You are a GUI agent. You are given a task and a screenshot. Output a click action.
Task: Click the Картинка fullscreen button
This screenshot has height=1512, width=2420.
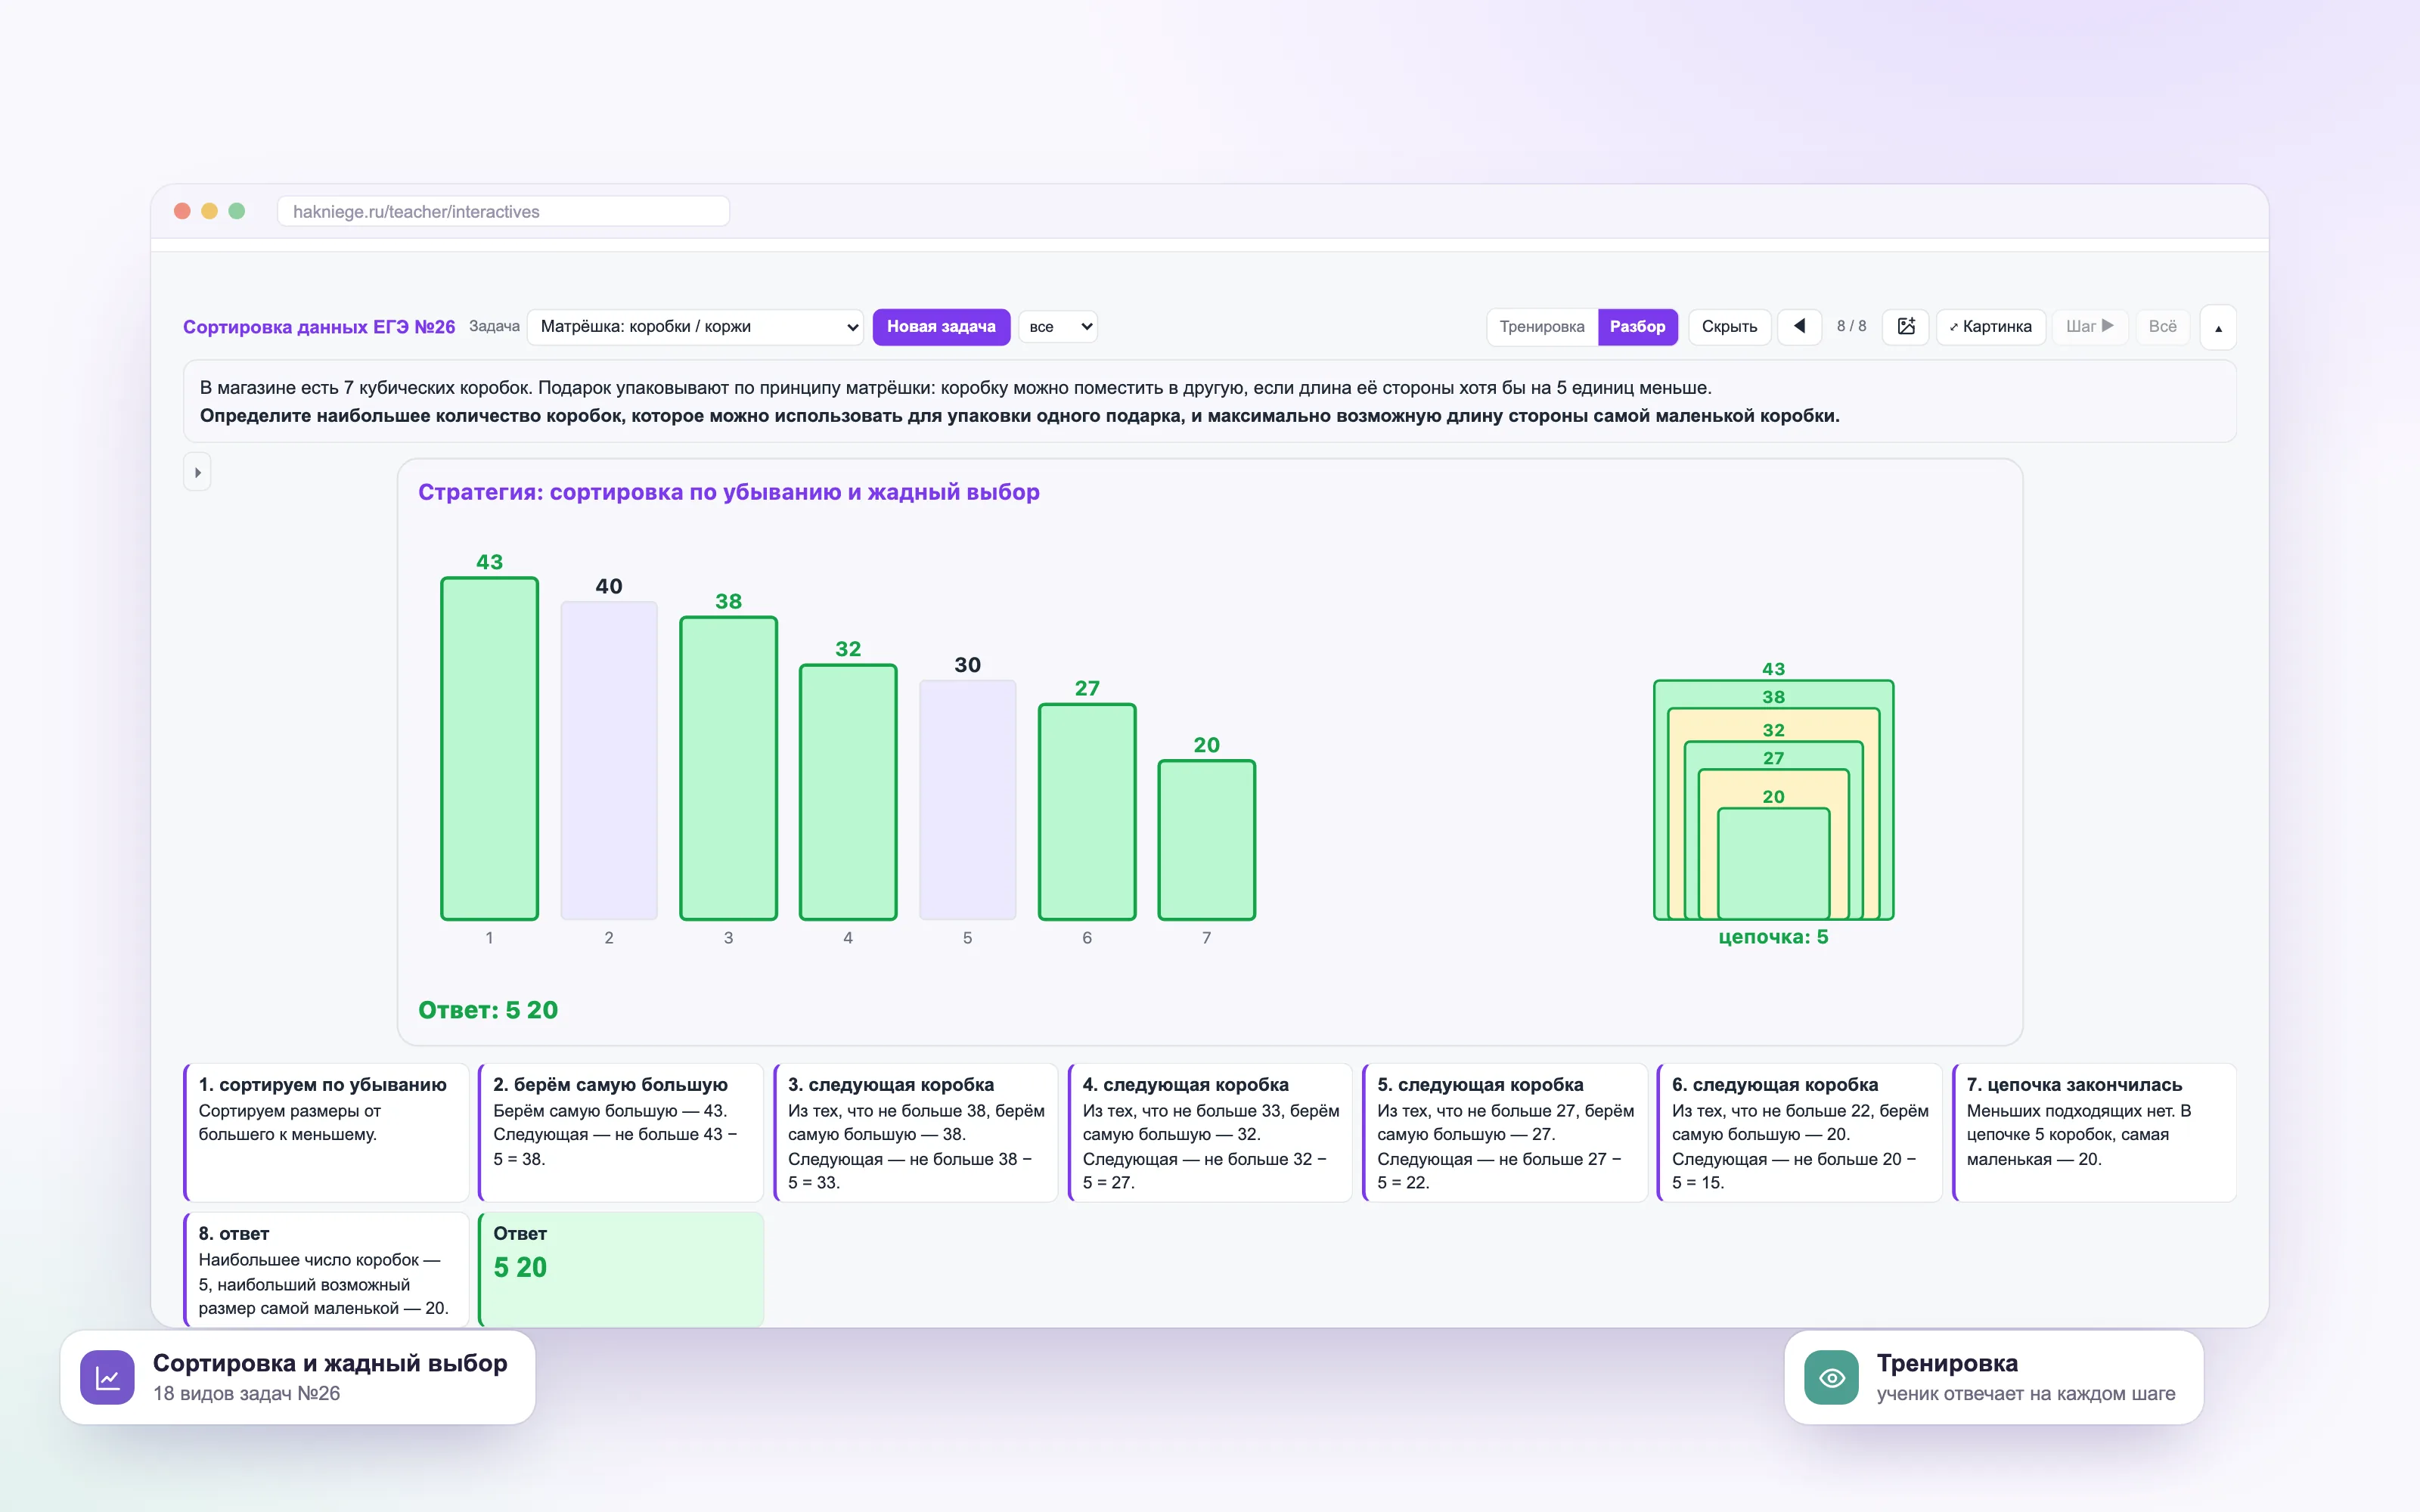tap(1990, 326)
